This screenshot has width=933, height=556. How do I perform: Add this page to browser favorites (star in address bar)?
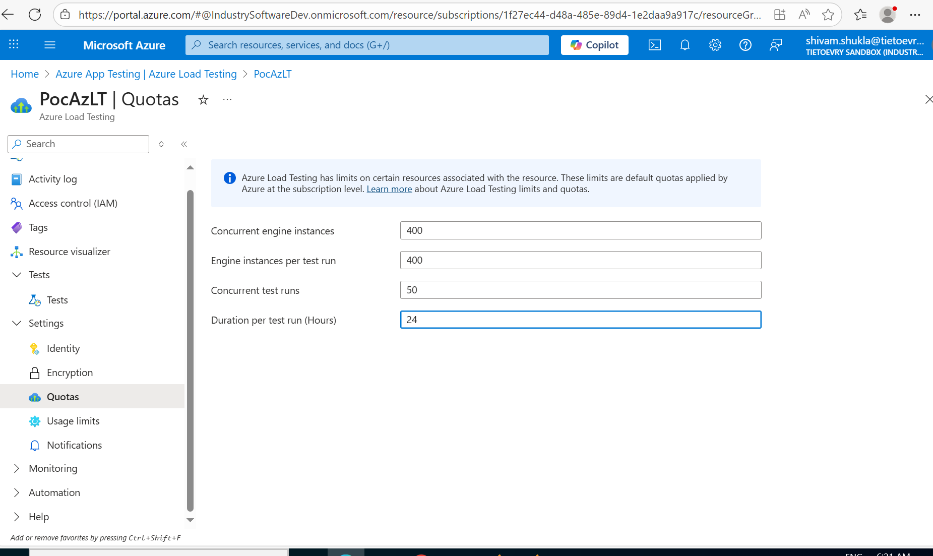[x=828, y=15]
